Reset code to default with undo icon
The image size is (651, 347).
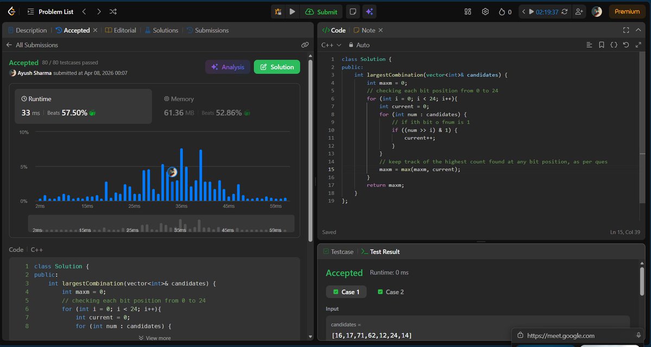point(626,45)
